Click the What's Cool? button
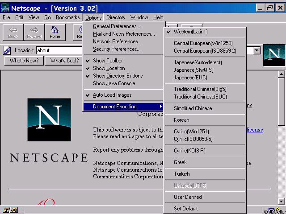 pos(64,61)
